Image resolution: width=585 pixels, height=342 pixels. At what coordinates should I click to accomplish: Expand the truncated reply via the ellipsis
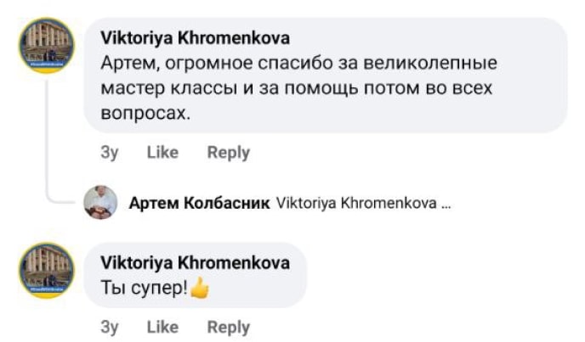[x=446, y=204]
